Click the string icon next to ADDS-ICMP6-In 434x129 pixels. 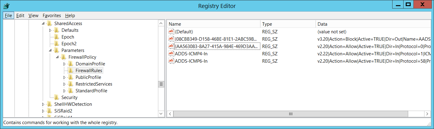click(x=171, y=61)
